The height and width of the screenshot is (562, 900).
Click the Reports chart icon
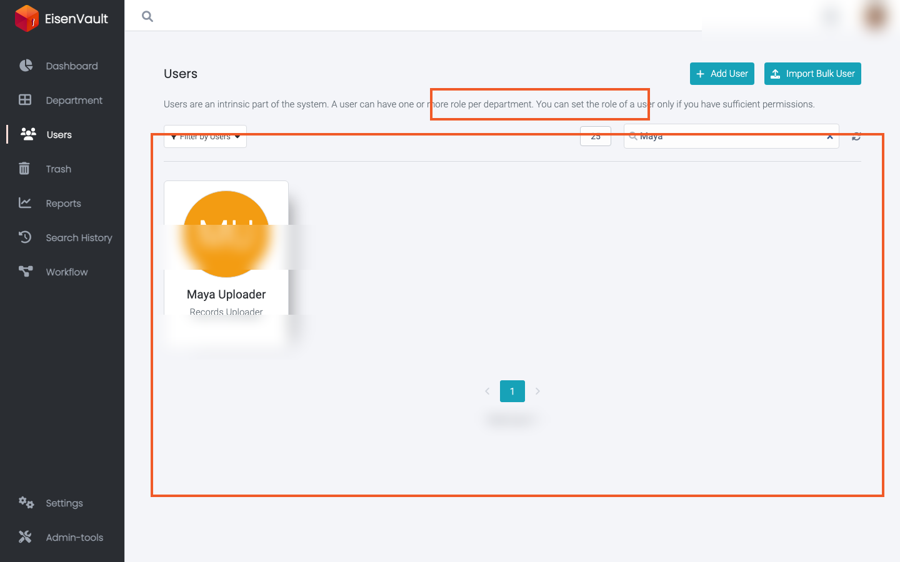(25, 203)
